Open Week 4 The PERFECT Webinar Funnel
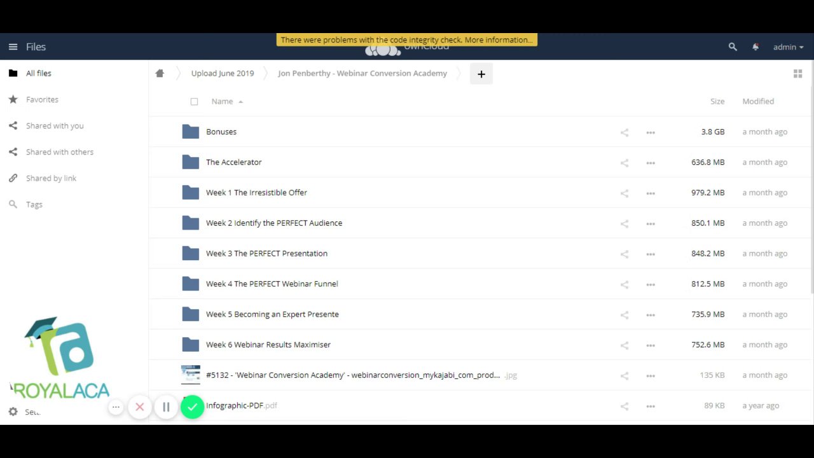The height and width of the screenshot is (458, 814). coord(272,284)
